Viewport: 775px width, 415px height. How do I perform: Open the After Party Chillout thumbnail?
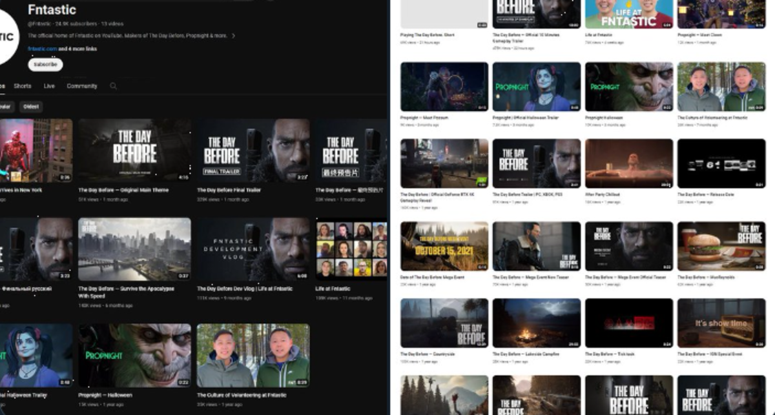629,163
